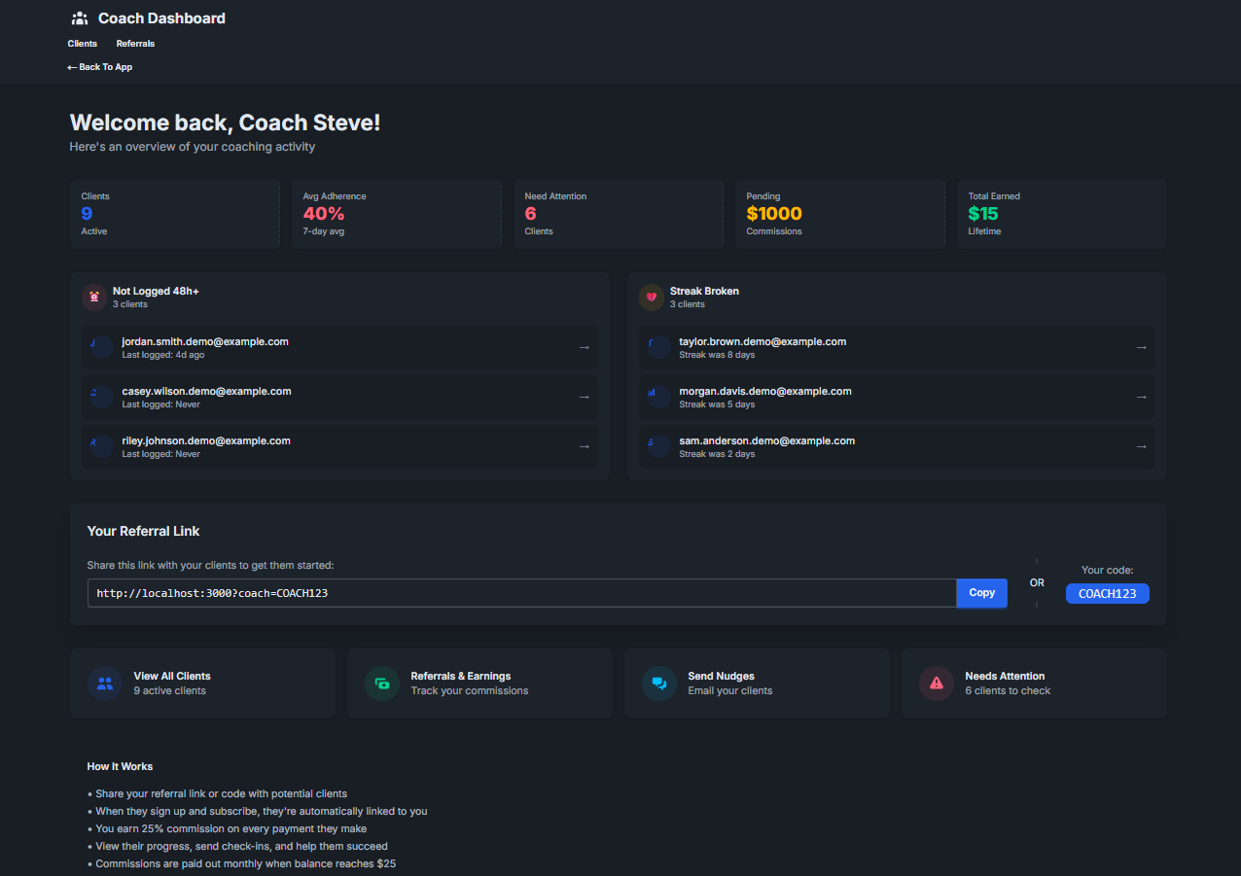Open sam.anderson's details via the arrow

point(1140,446)
